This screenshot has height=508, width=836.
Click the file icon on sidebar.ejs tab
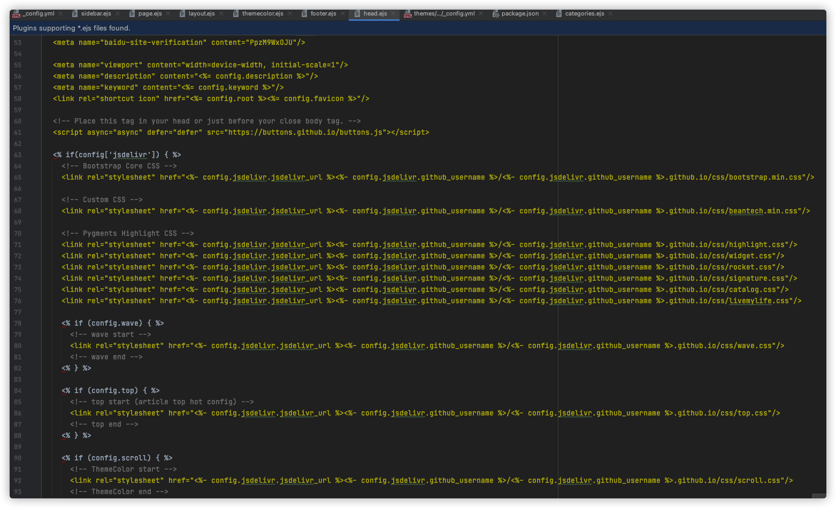(75, 14)
